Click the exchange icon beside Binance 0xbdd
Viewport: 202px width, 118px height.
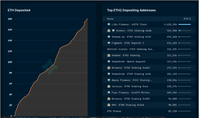pos(109,68)
